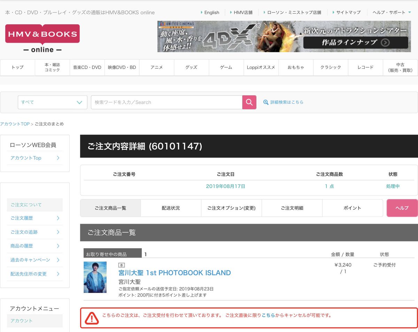Open 配送先住所の変更 sidebar item
418x332 pixels.
[x=35, y=274]
